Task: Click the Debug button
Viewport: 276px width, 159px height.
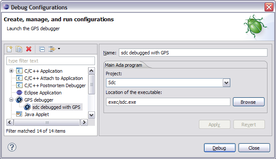Action: tap(220, 148)
